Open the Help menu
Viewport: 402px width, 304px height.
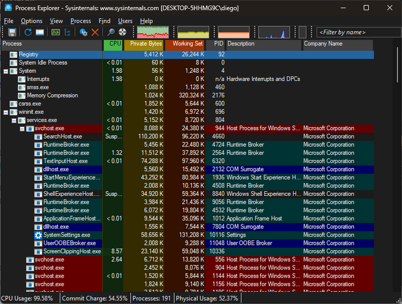tap(146, 21)
